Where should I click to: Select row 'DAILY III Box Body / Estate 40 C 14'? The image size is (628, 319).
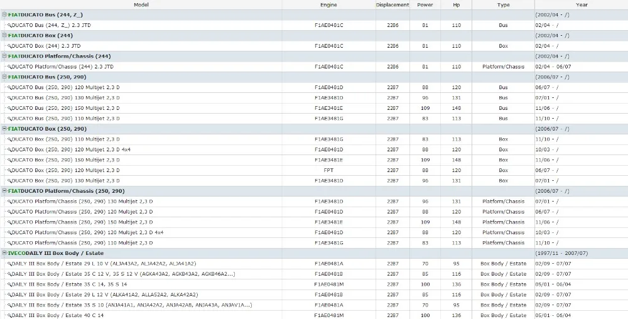click(x=314, y=315)
